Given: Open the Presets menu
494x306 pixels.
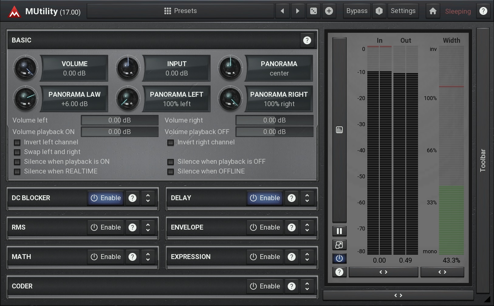Looking at the screenshot, I should pos(180,11).
